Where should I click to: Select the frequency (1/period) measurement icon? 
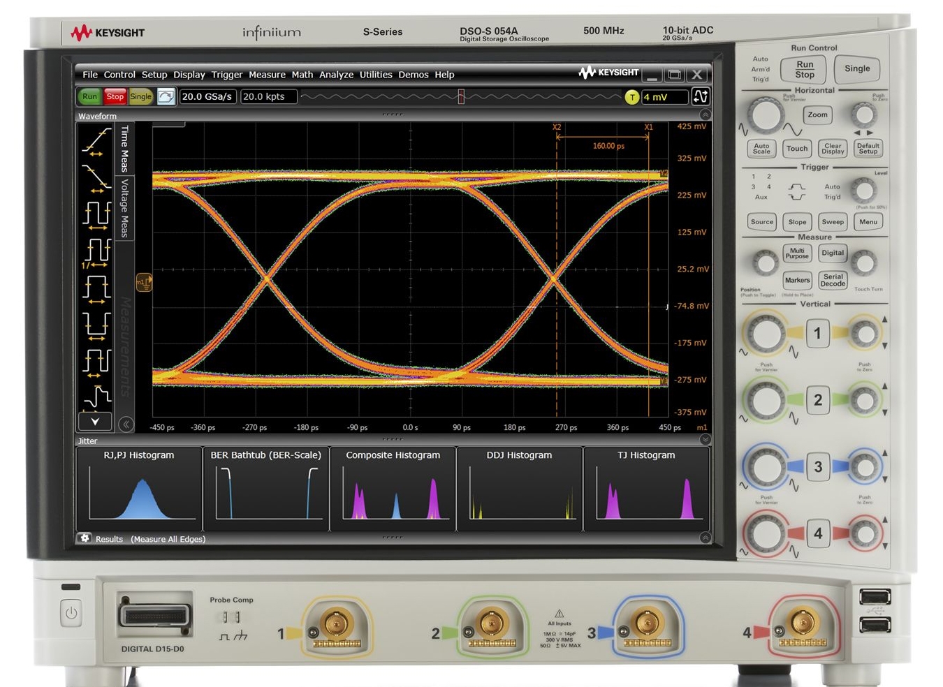(96, 252)
